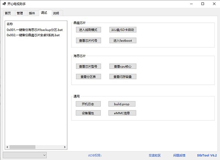
Task: Select the 插件 tab
Action: click(32, 13)
